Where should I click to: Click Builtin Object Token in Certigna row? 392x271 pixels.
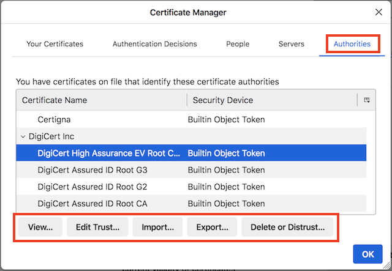[226, 119]
